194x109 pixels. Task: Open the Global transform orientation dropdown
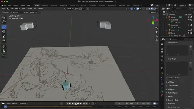coord(69,9)
